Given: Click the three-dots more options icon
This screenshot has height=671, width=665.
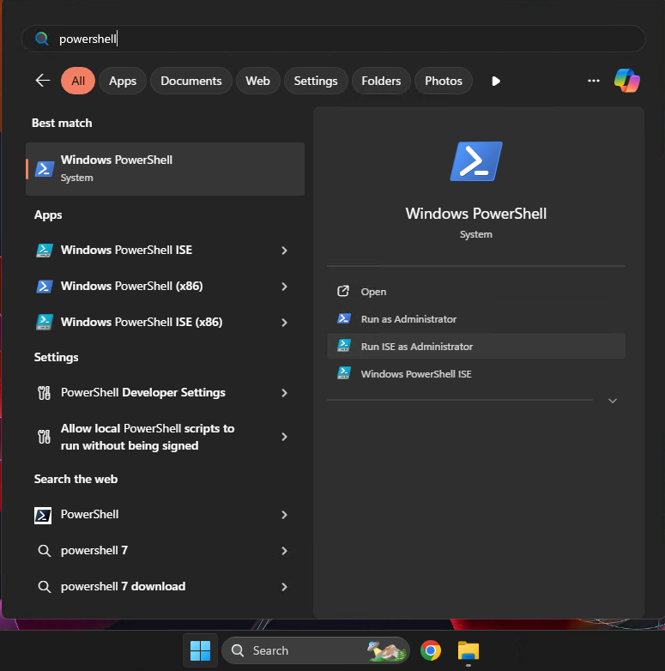Looking at the screenshot, I should pos(593,81).
